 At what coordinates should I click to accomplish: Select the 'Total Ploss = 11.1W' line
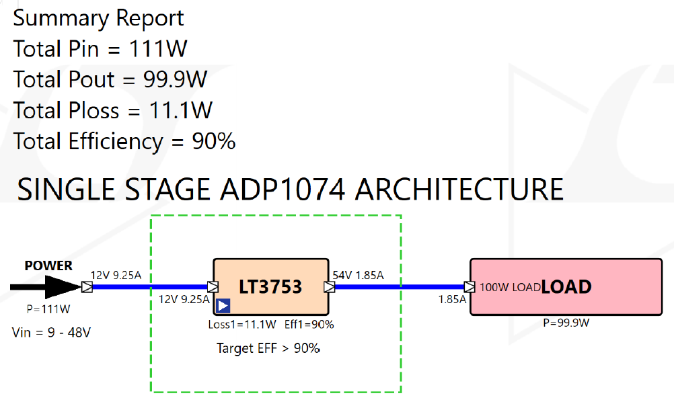(112, 110)
